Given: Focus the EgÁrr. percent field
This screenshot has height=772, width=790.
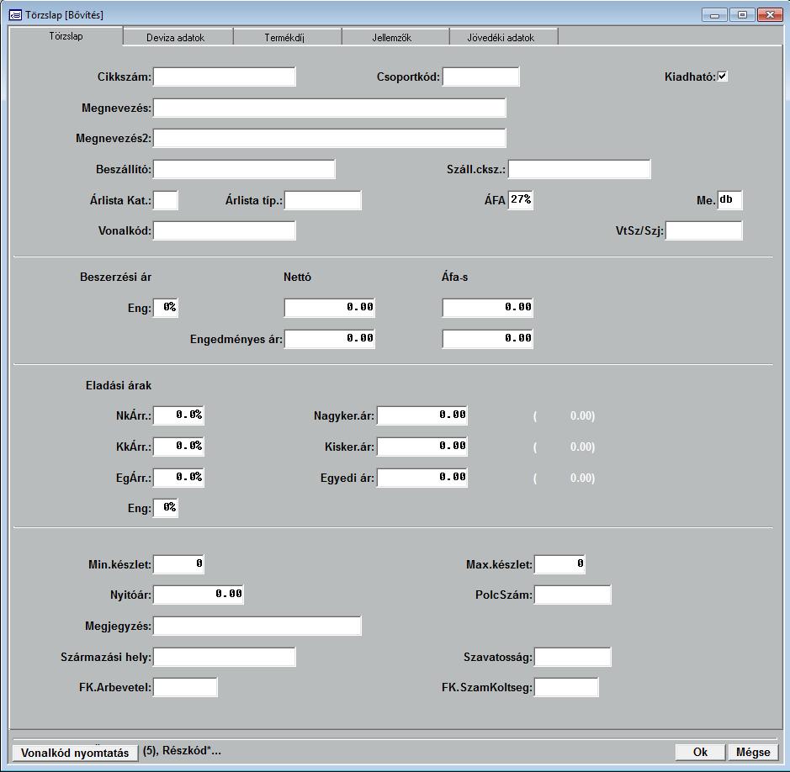Looking at the screenshot, I should point(178,478).
